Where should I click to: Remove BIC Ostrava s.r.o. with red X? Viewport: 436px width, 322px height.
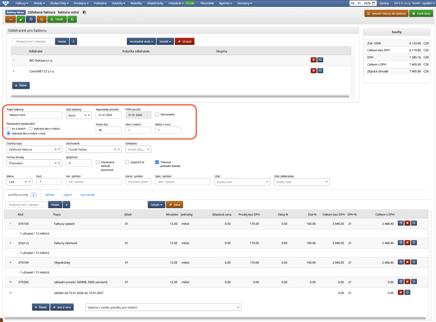click(314, 60)
